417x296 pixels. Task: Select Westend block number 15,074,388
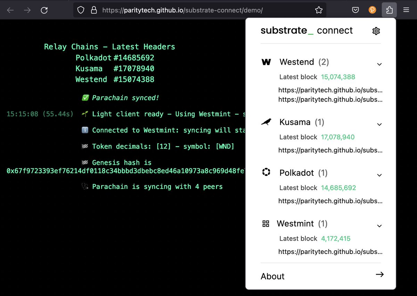338,77
